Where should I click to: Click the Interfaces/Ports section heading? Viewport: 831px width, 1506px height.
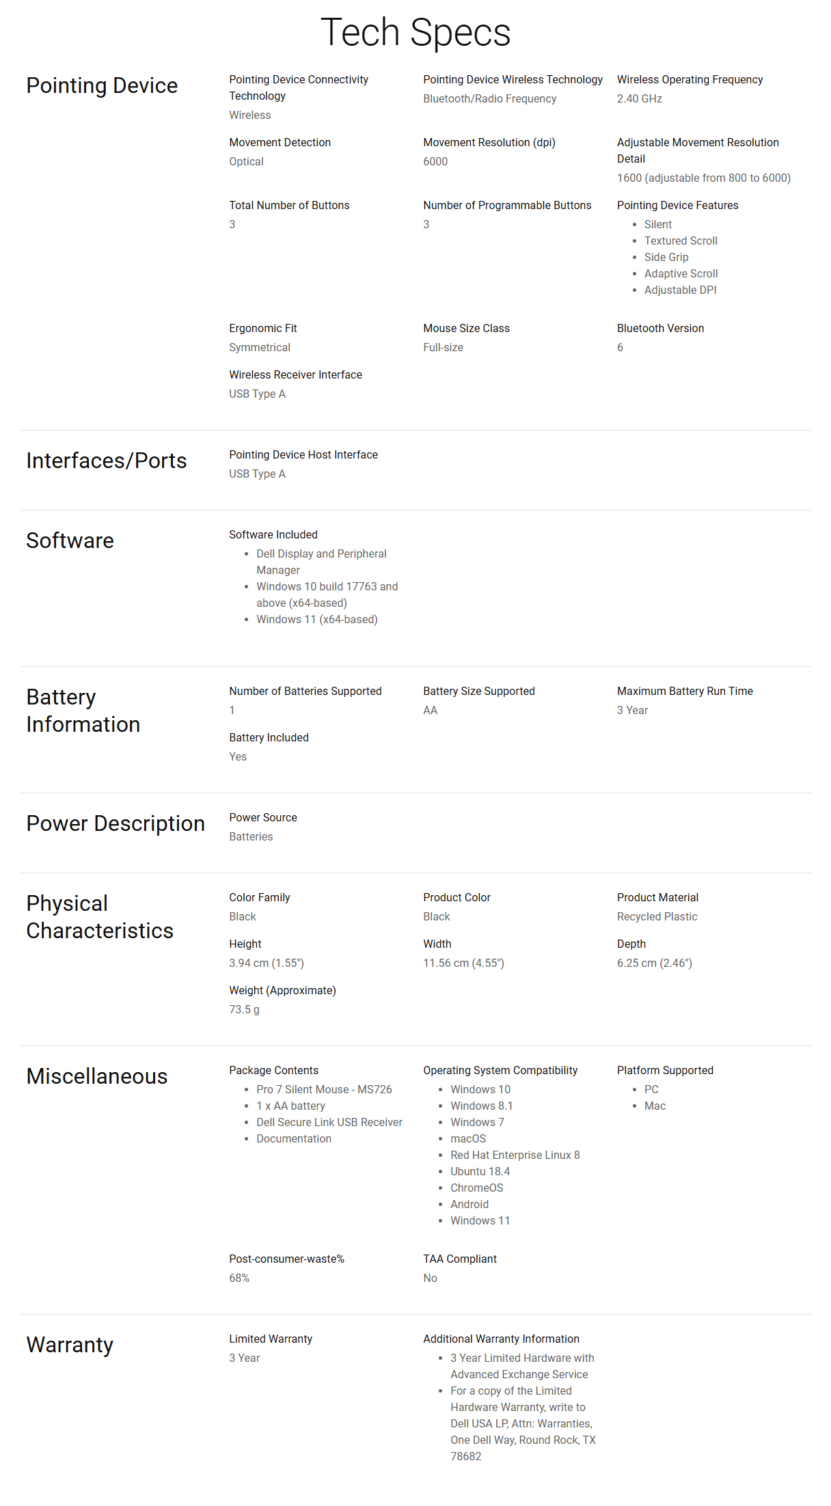point(107,461)
